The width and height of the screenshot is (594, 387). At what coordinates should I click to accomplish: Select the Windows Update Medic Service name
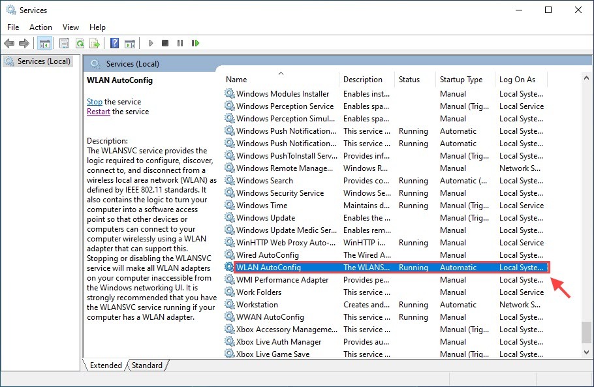pos(287,230)
